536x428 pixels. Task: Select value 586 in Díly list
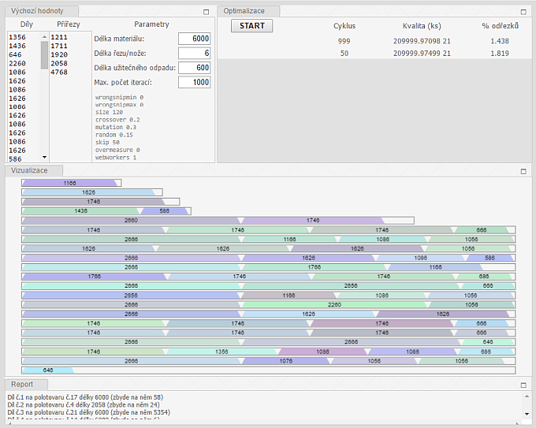[x=16, y=159]
